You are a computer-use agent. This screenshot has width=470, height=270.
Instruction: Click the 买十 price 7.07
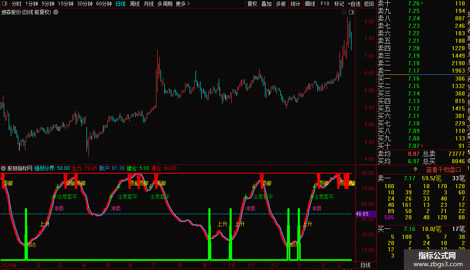[414, 146]
